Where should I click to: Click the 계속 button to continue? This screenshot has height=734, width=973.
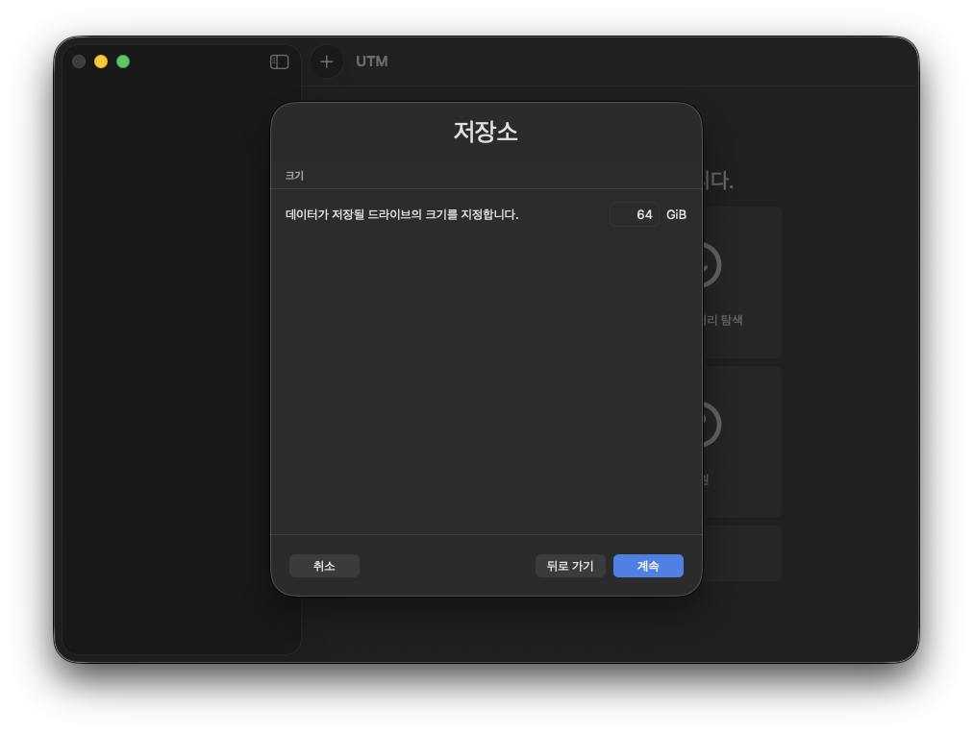click(x=648, y=566)
